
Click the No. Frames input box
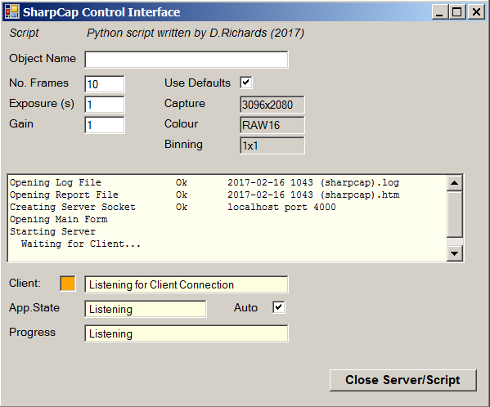[x=105, y=84]
